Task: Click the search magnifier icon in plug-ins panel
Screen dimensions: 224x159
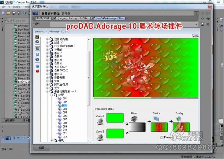Action: (x=7, y=20)
